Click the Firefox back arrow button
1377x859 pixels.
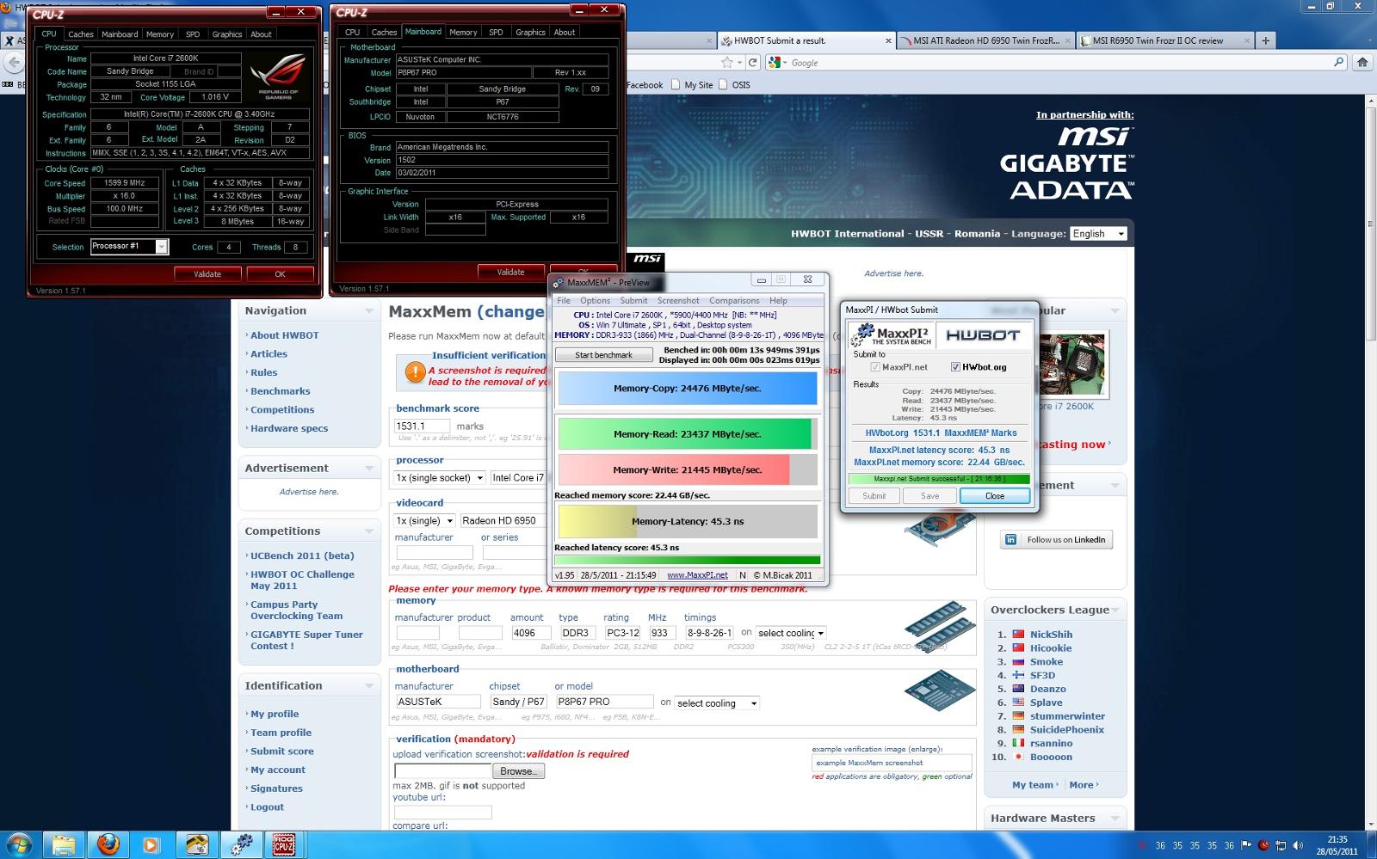(x=13, y=62)
